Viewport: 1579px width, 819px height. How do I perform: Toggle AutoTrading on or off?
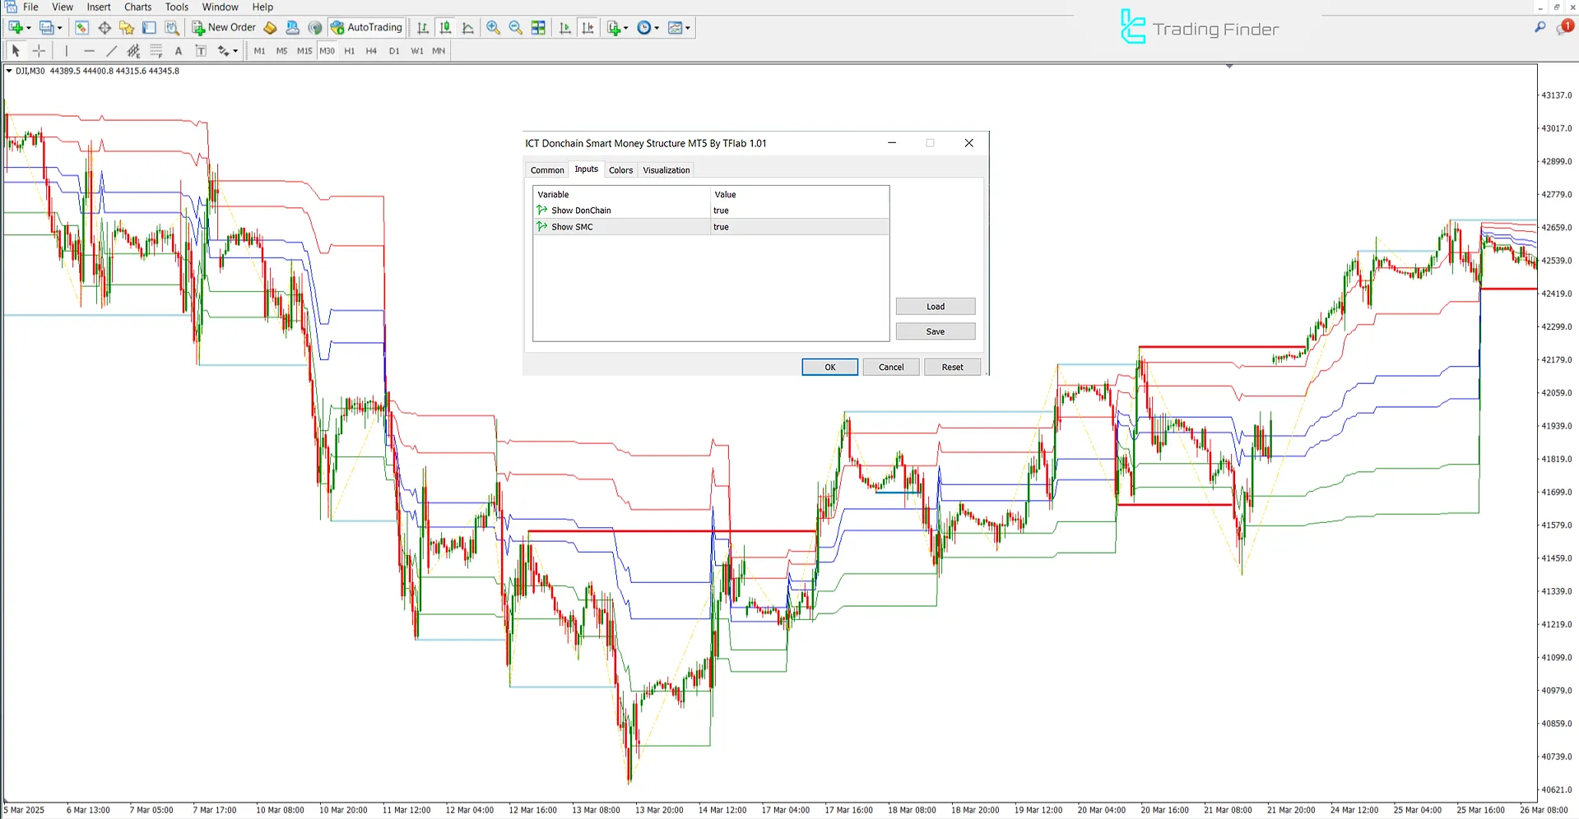point(365,27)
